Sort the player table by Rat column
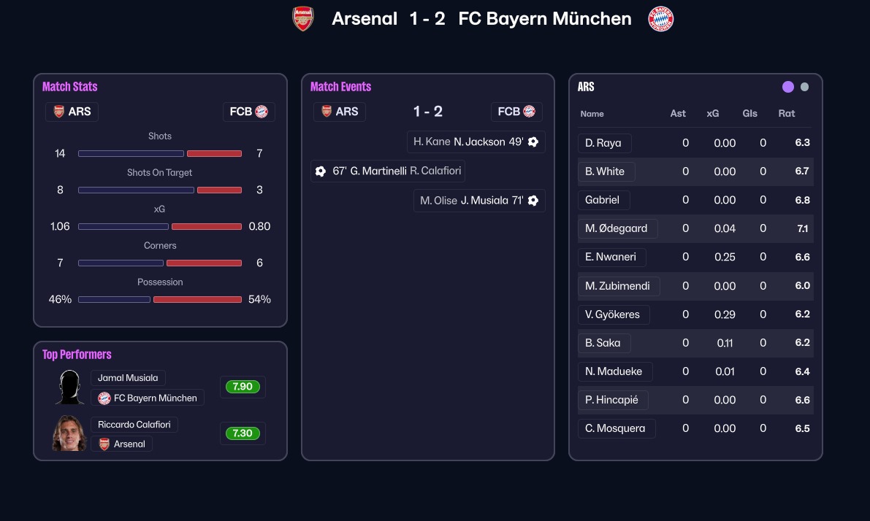870x521 pixels. coord(786,114)
